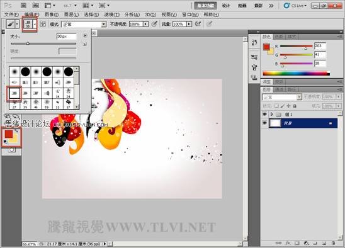Select the first hard round brush preset

tap(25, 72)
